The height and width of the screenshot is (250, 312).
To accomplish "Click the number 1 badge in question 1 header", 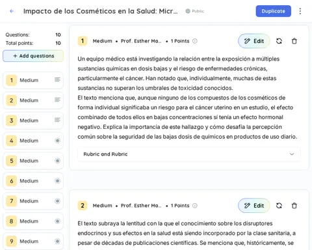I will coord(83,41).
